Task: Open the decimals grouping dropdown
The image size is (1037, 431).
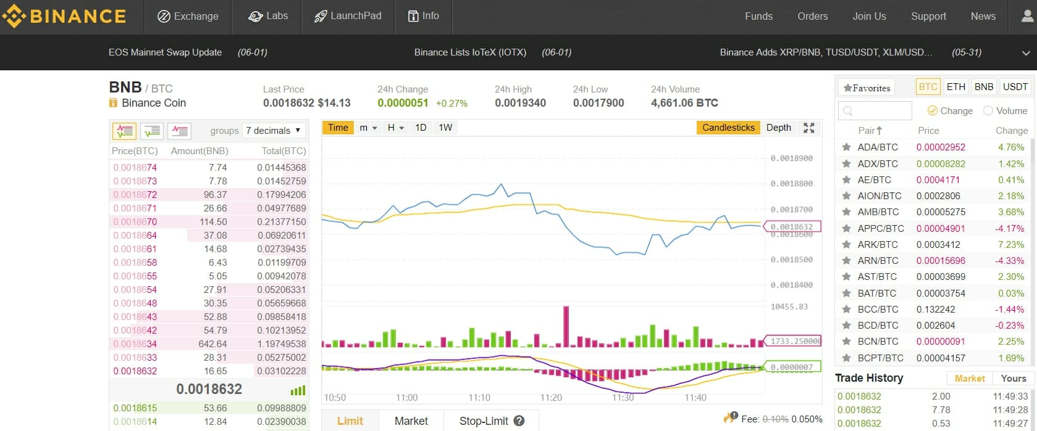Action: point(273,131)
